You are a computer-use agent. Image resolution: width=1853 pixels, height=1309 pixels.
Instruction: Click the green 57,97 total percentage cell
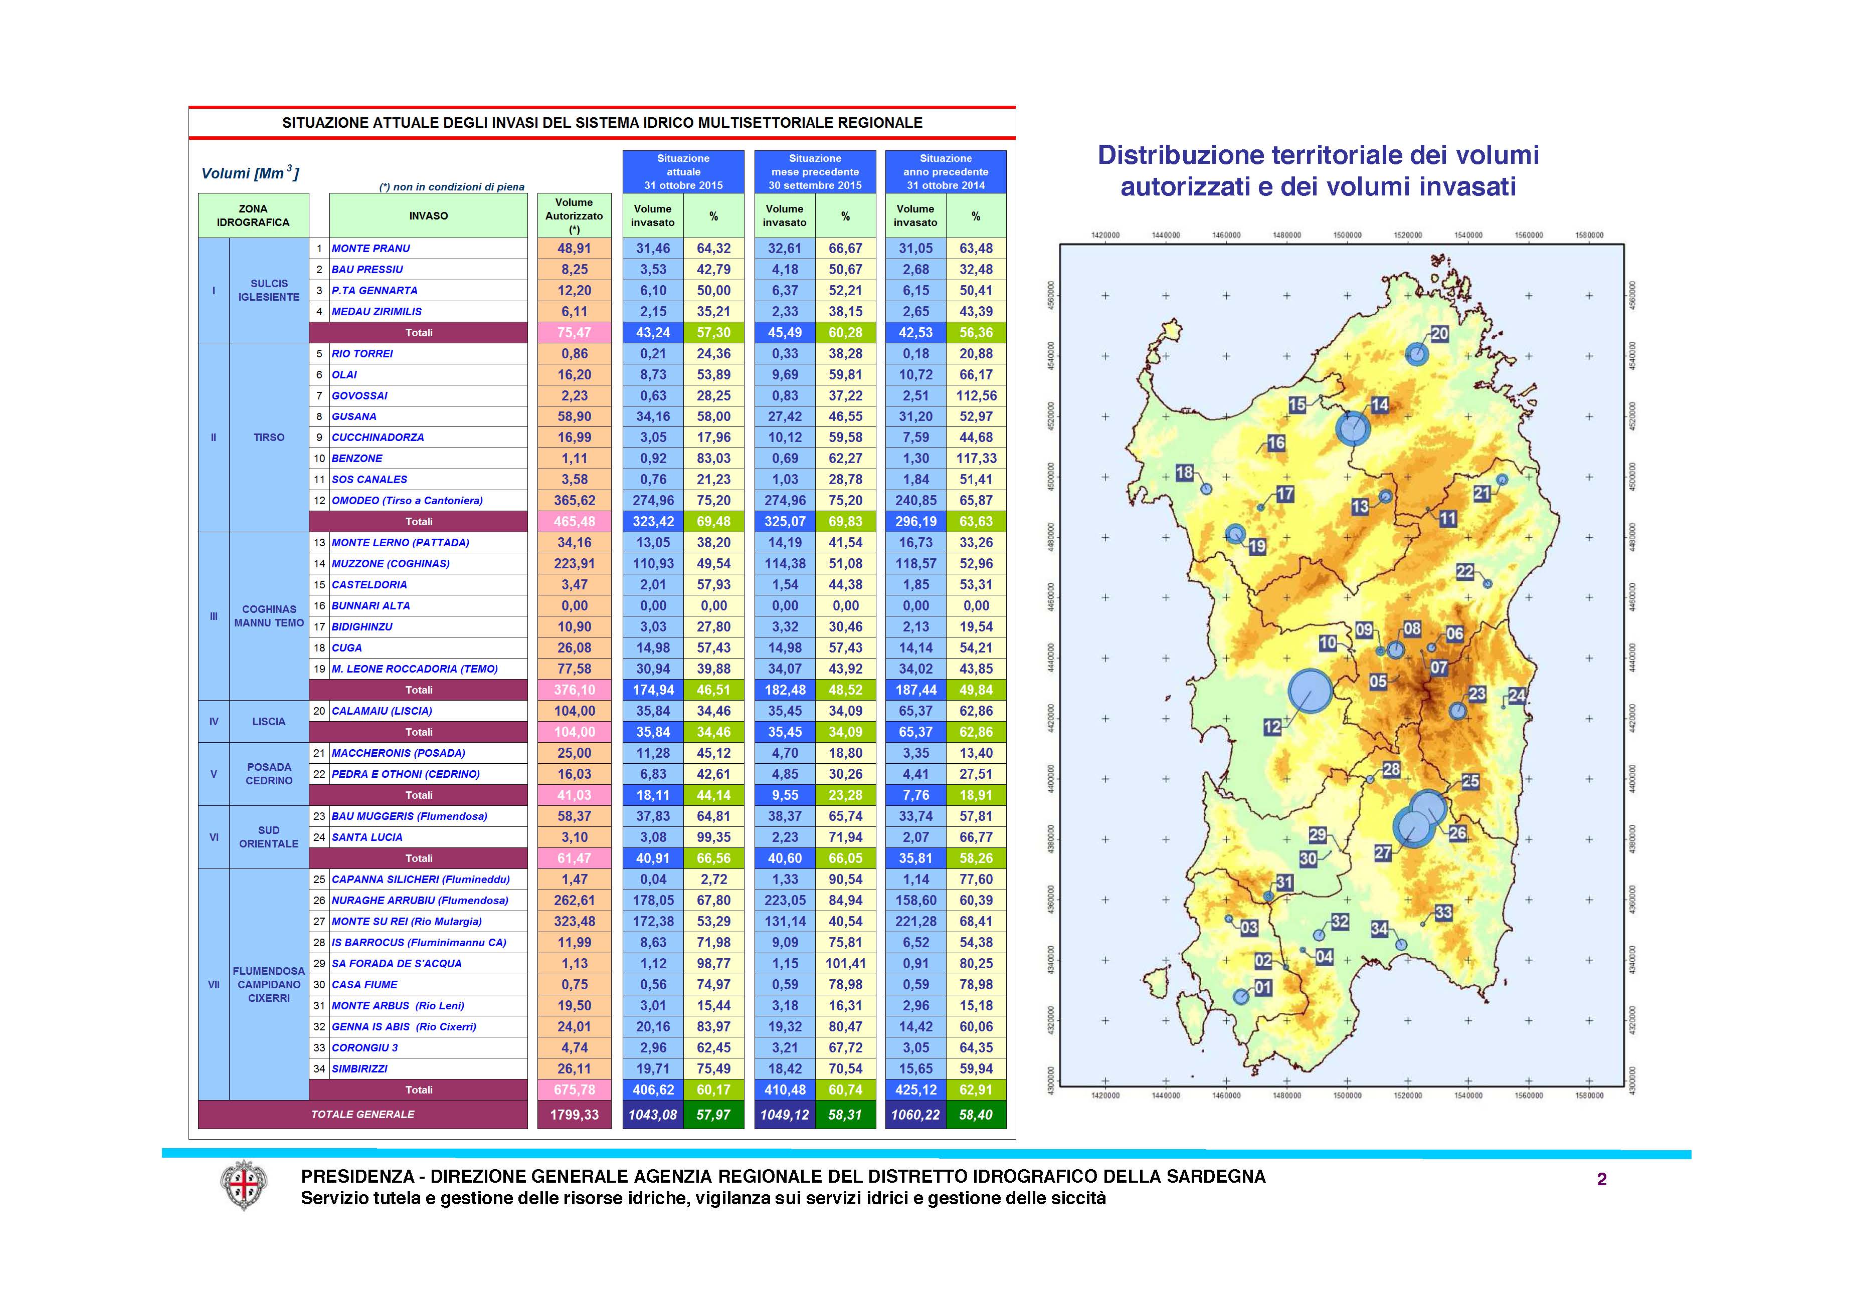pos(713,1115)
